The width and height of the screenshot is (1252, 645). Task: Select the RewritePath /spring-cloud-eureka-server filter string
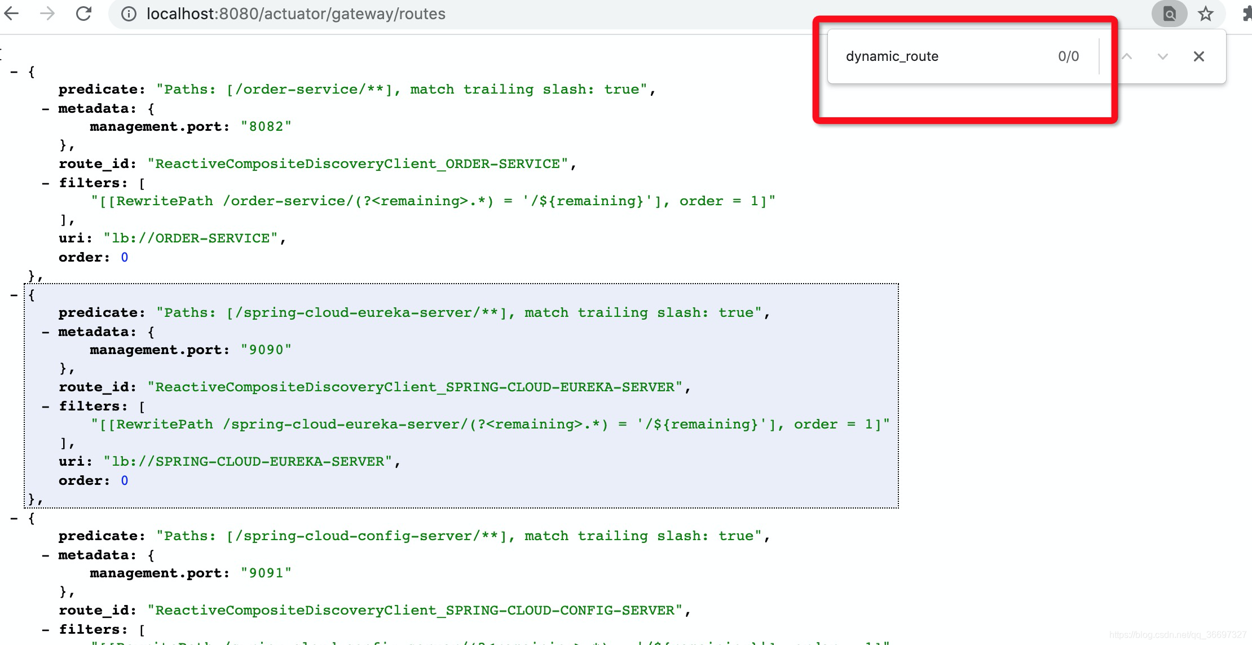pos(491,425)
